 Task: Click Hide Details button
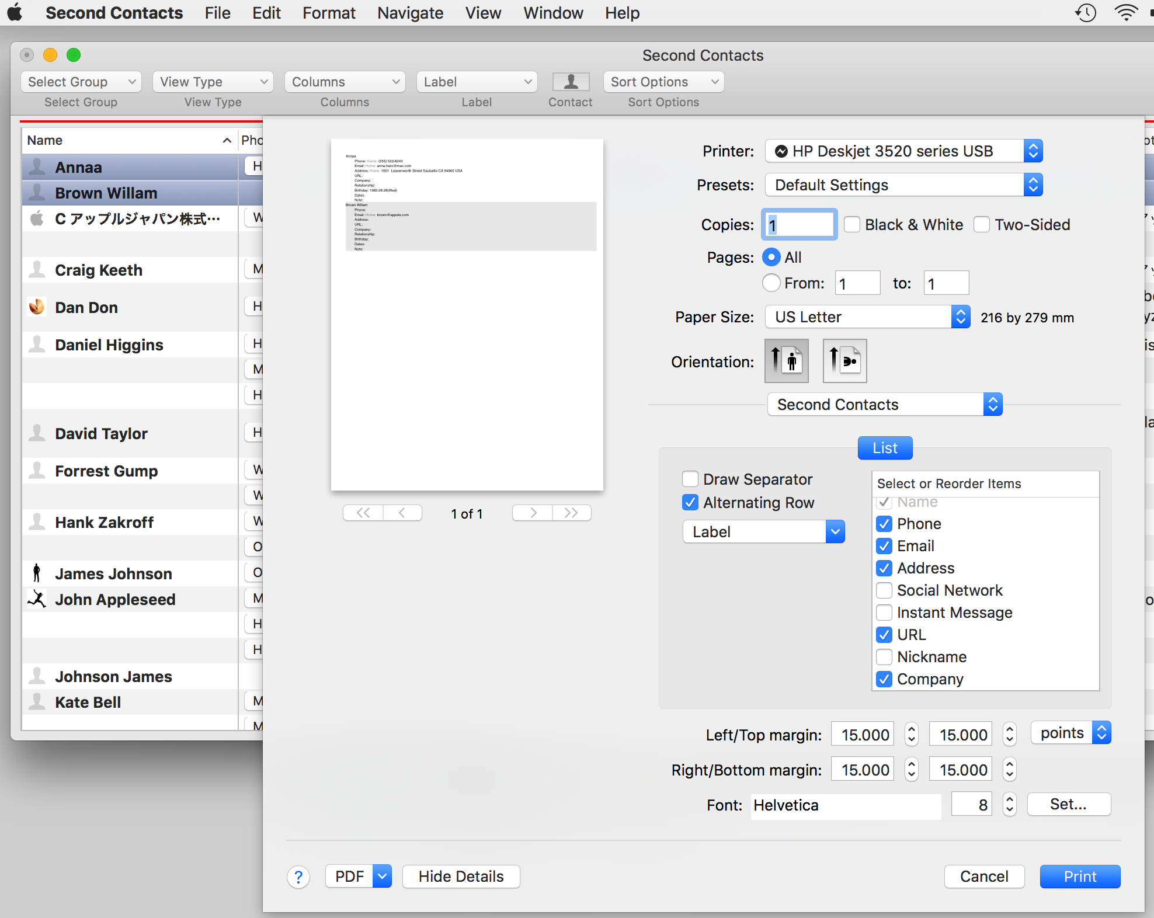click(x=461, y=876)
